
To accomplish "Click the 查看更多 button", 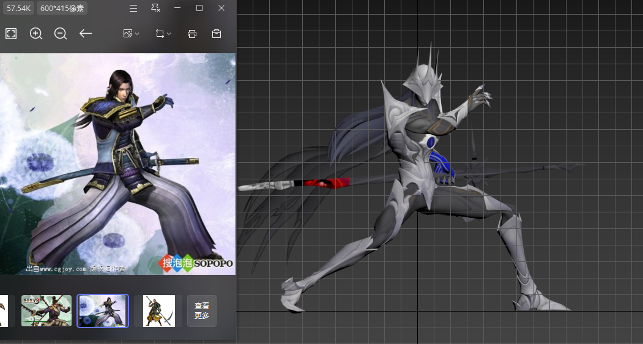I will coord(202,311).
